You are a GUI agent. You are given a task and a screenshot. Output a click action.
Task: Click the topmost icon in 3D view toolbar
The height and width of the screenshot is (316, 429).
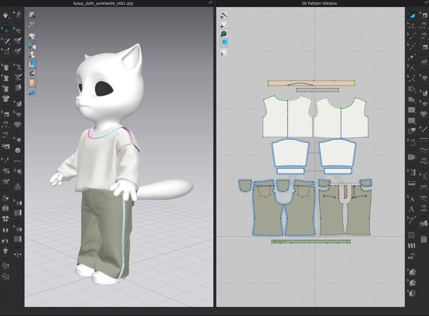coord(32,14)
